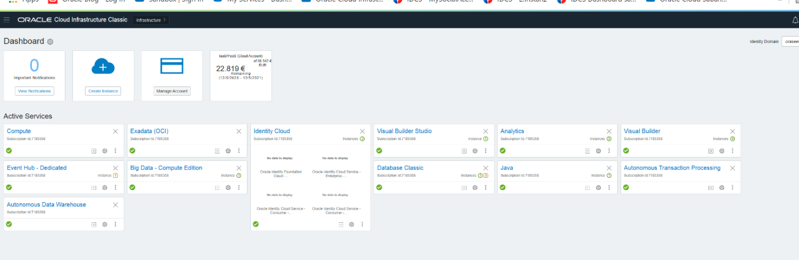Open settings gear on Visual Builder Studio card
Screen dimensions: 799x260
[x=475, y=151]
